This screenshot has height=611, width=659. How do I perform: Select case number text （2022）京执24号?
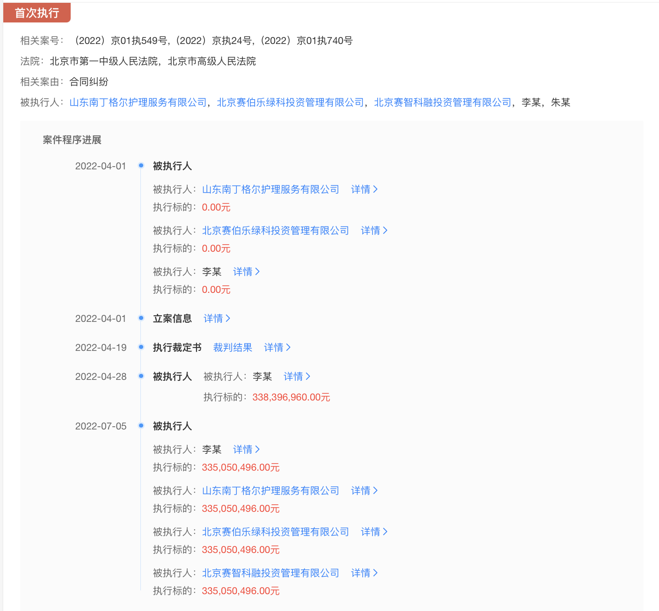[x=213, y=41]
